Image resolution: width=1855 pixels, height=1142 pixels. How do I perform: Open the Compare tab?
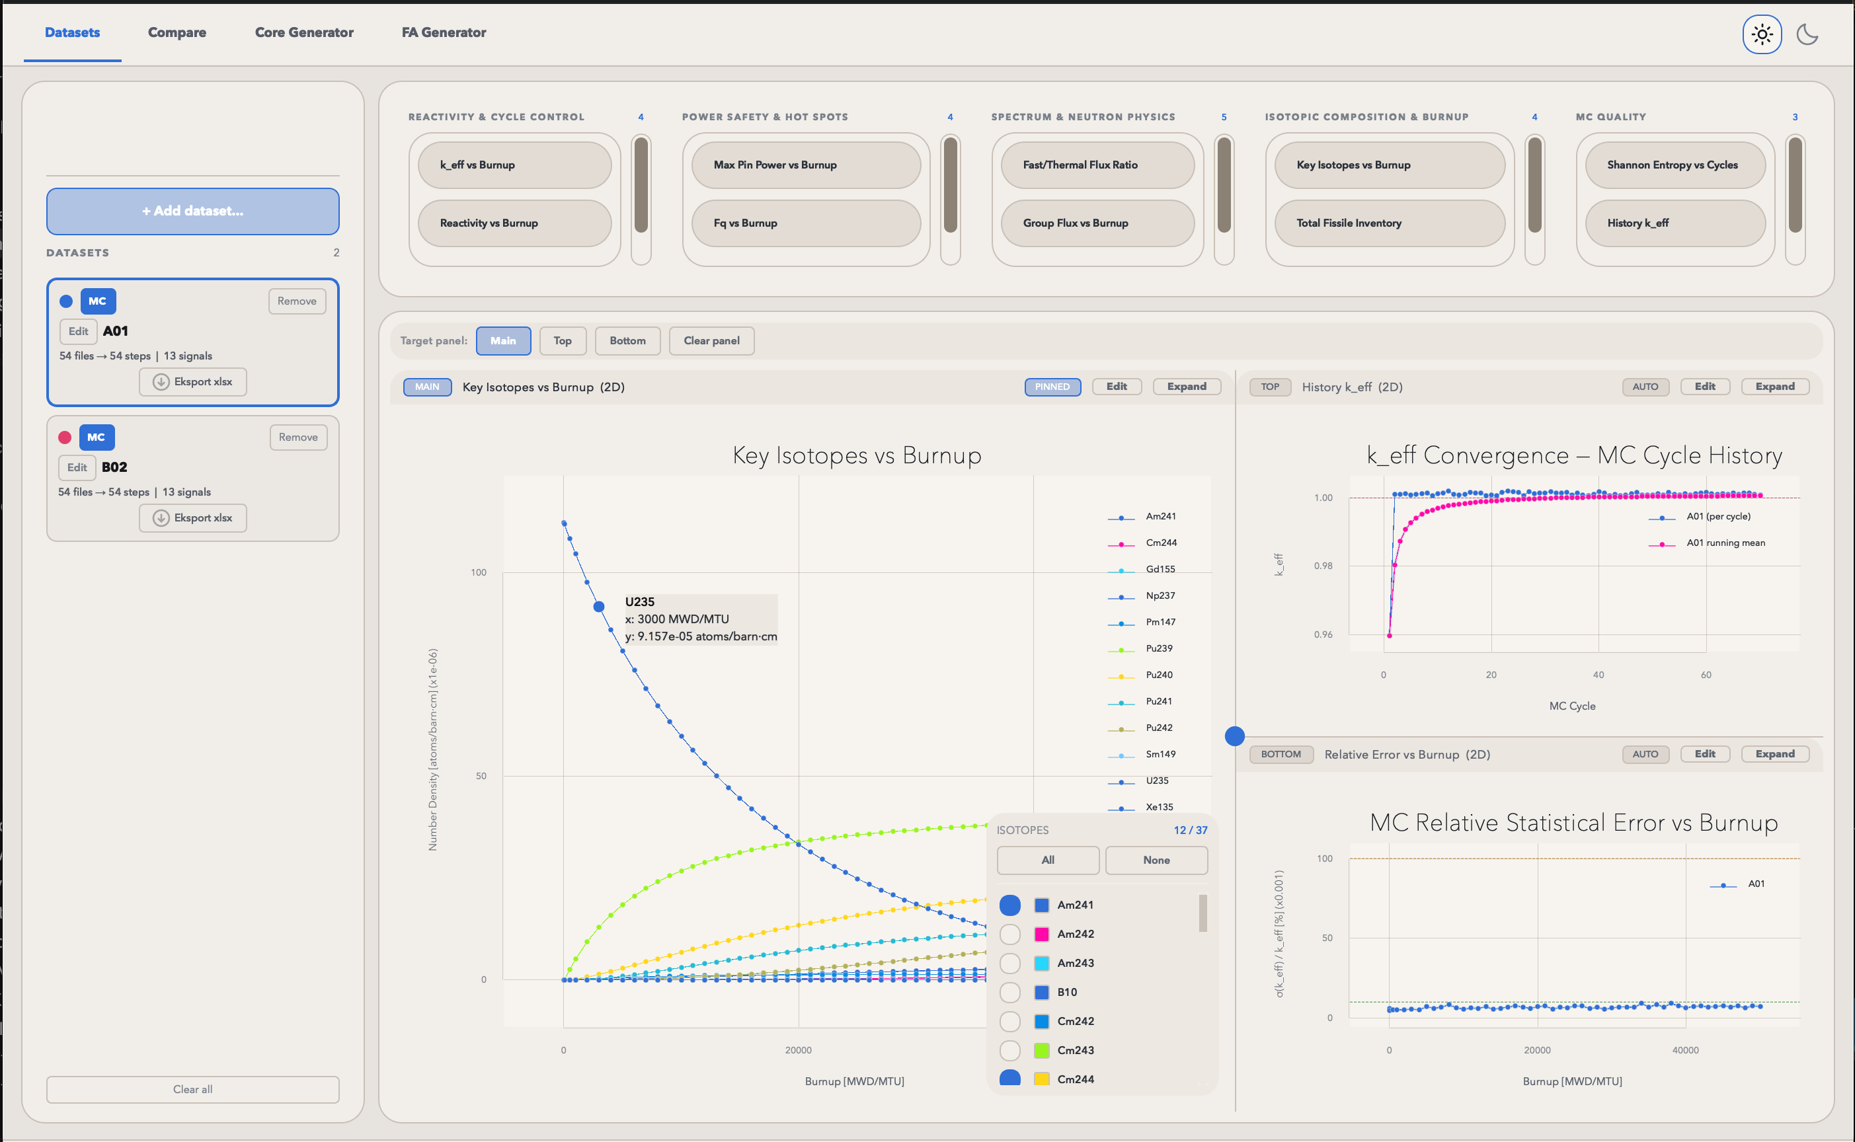(177, 32)
